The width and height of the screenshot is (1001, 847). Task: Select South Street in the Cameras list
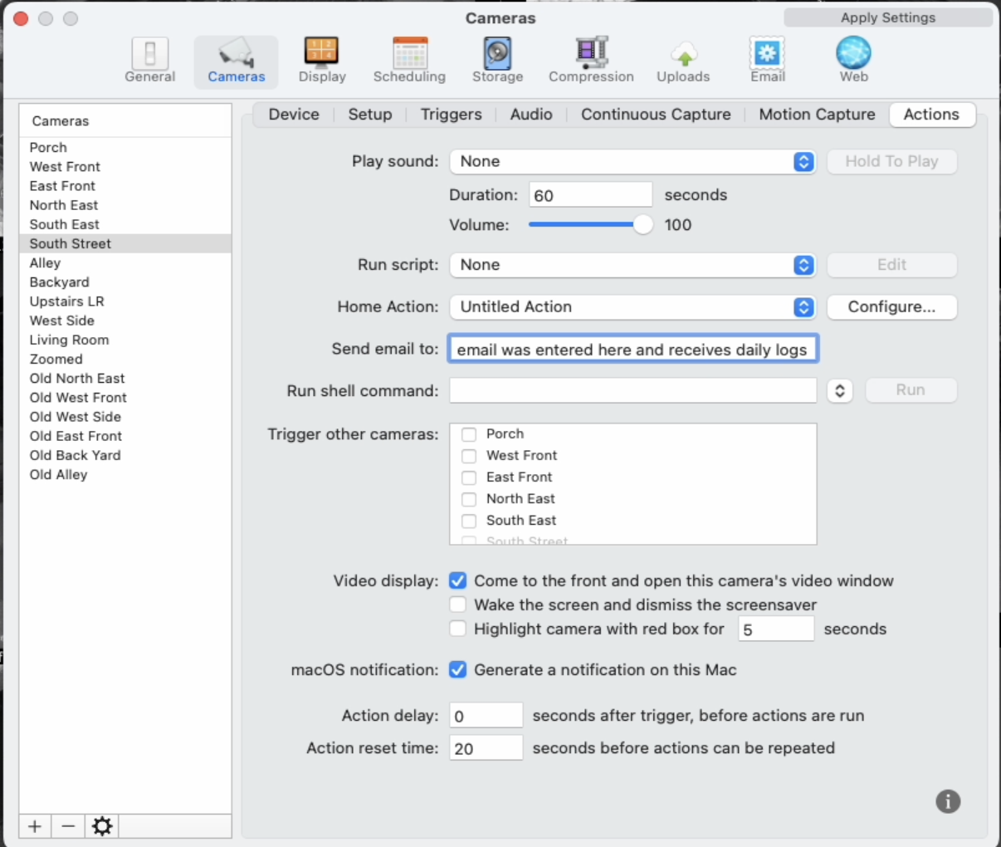pos(125,243)
